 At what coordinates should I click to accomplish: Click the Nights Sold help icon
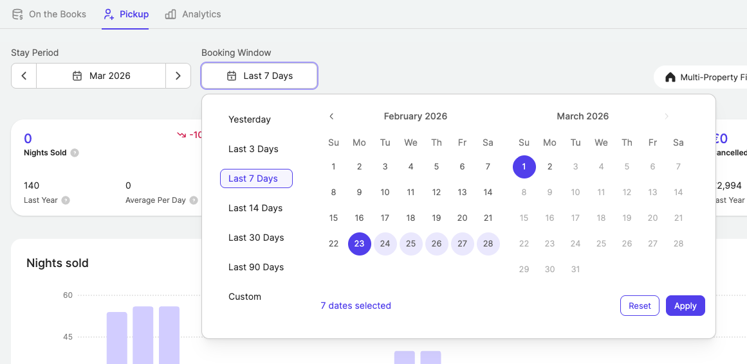pyautogui.click(x=75, y=153)
